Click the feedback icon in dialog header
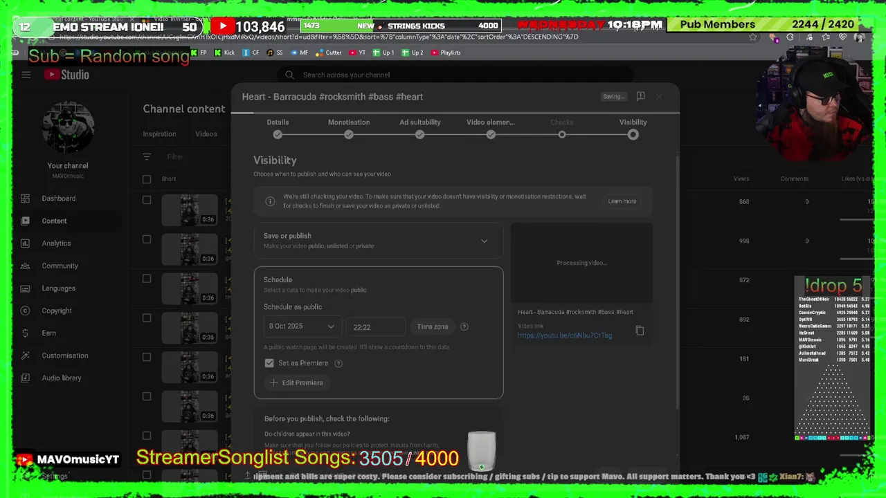Viewport: 886px width, 498px height. point(640,96)
